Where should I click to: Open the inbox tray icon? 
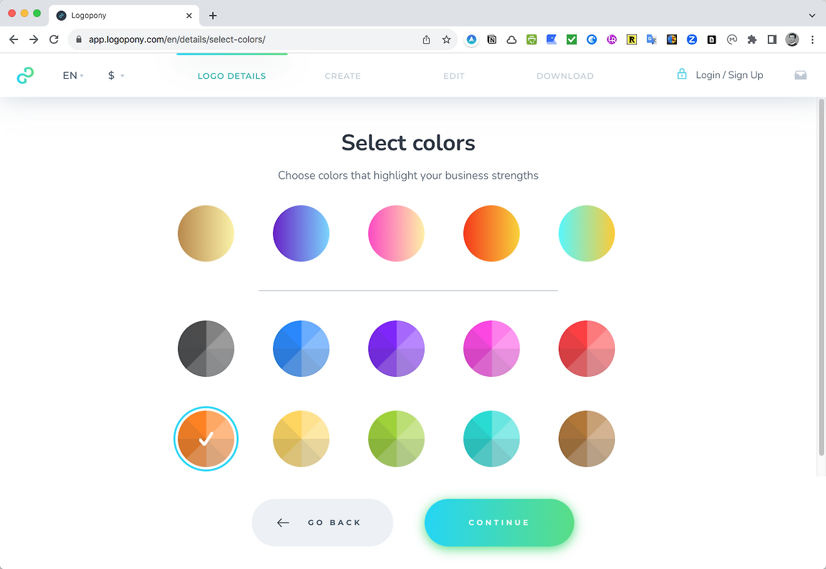coord(800,75)
